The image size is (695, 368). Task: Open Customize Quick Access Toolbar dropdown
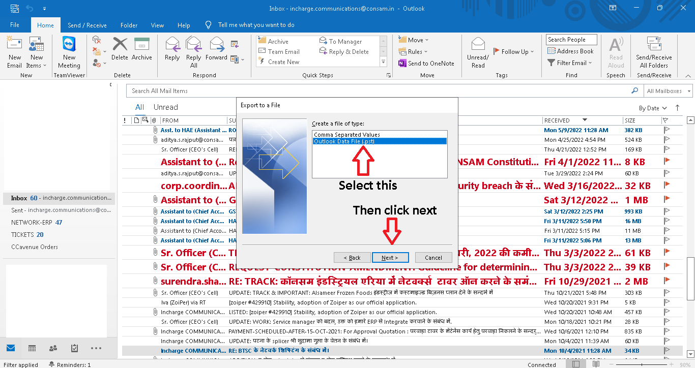tap(44, 9)
